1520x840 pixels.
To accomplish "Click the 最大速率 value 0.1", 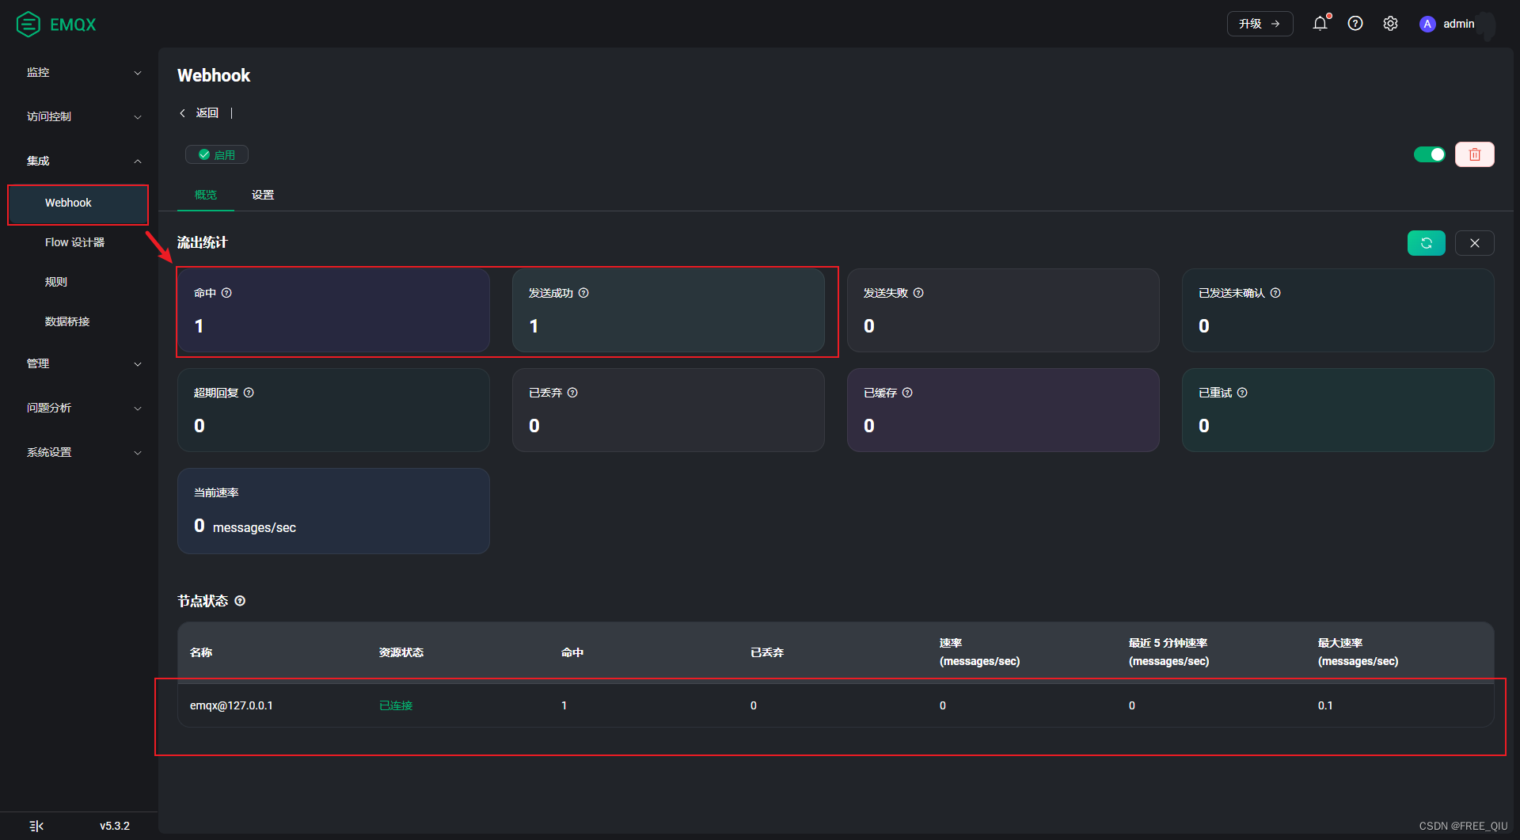I will pos(1325,705).
